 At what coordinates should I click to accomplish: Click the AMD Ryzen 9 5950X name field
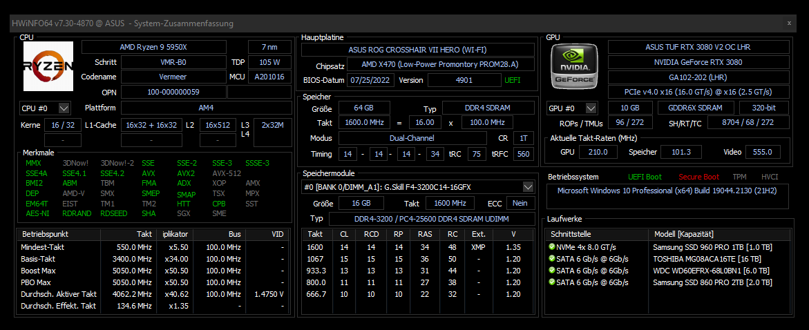click(154, 47)
